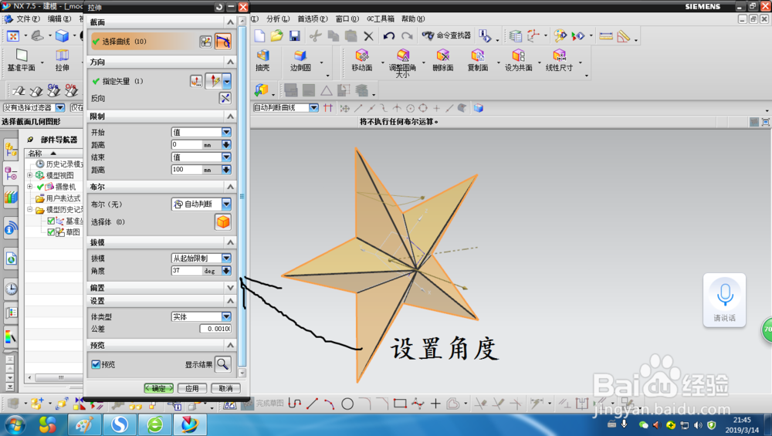Open the vector type dropdown arrow
The image size is (772, 436).
click(226, 81)
